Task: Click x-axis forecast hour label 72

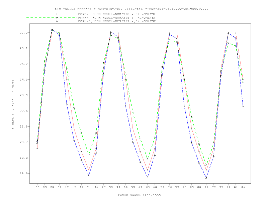Action: coord(214,187)
